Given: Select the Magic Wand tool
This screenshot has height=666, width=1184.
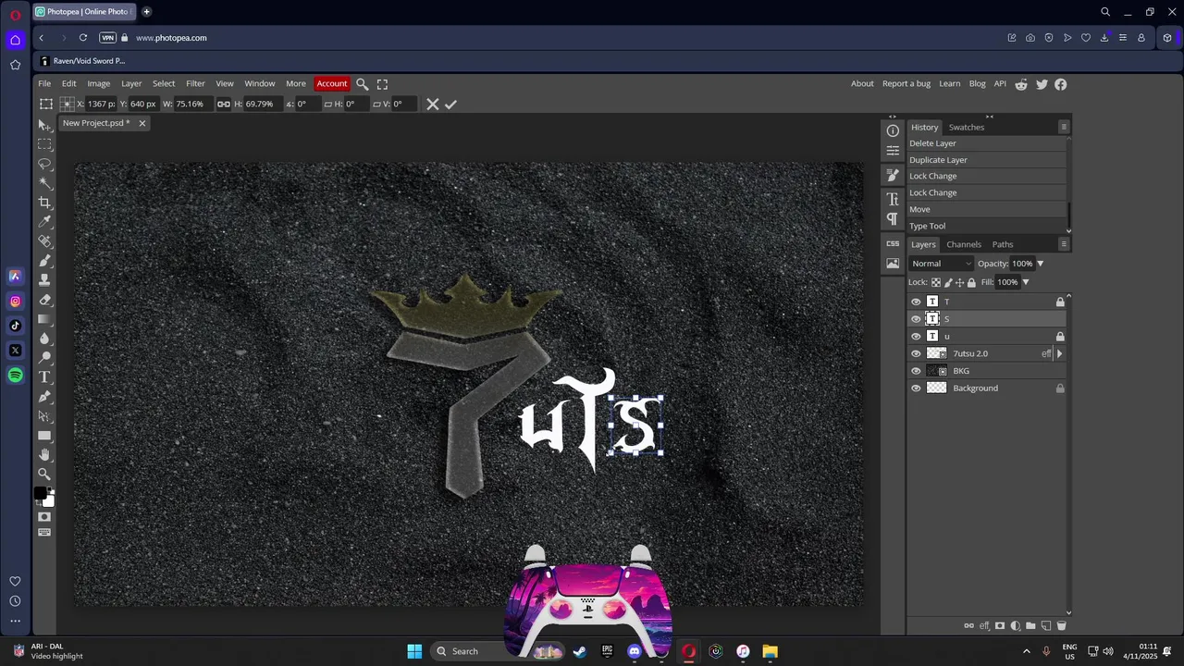Looking at the screenshot, I should 44,183.
